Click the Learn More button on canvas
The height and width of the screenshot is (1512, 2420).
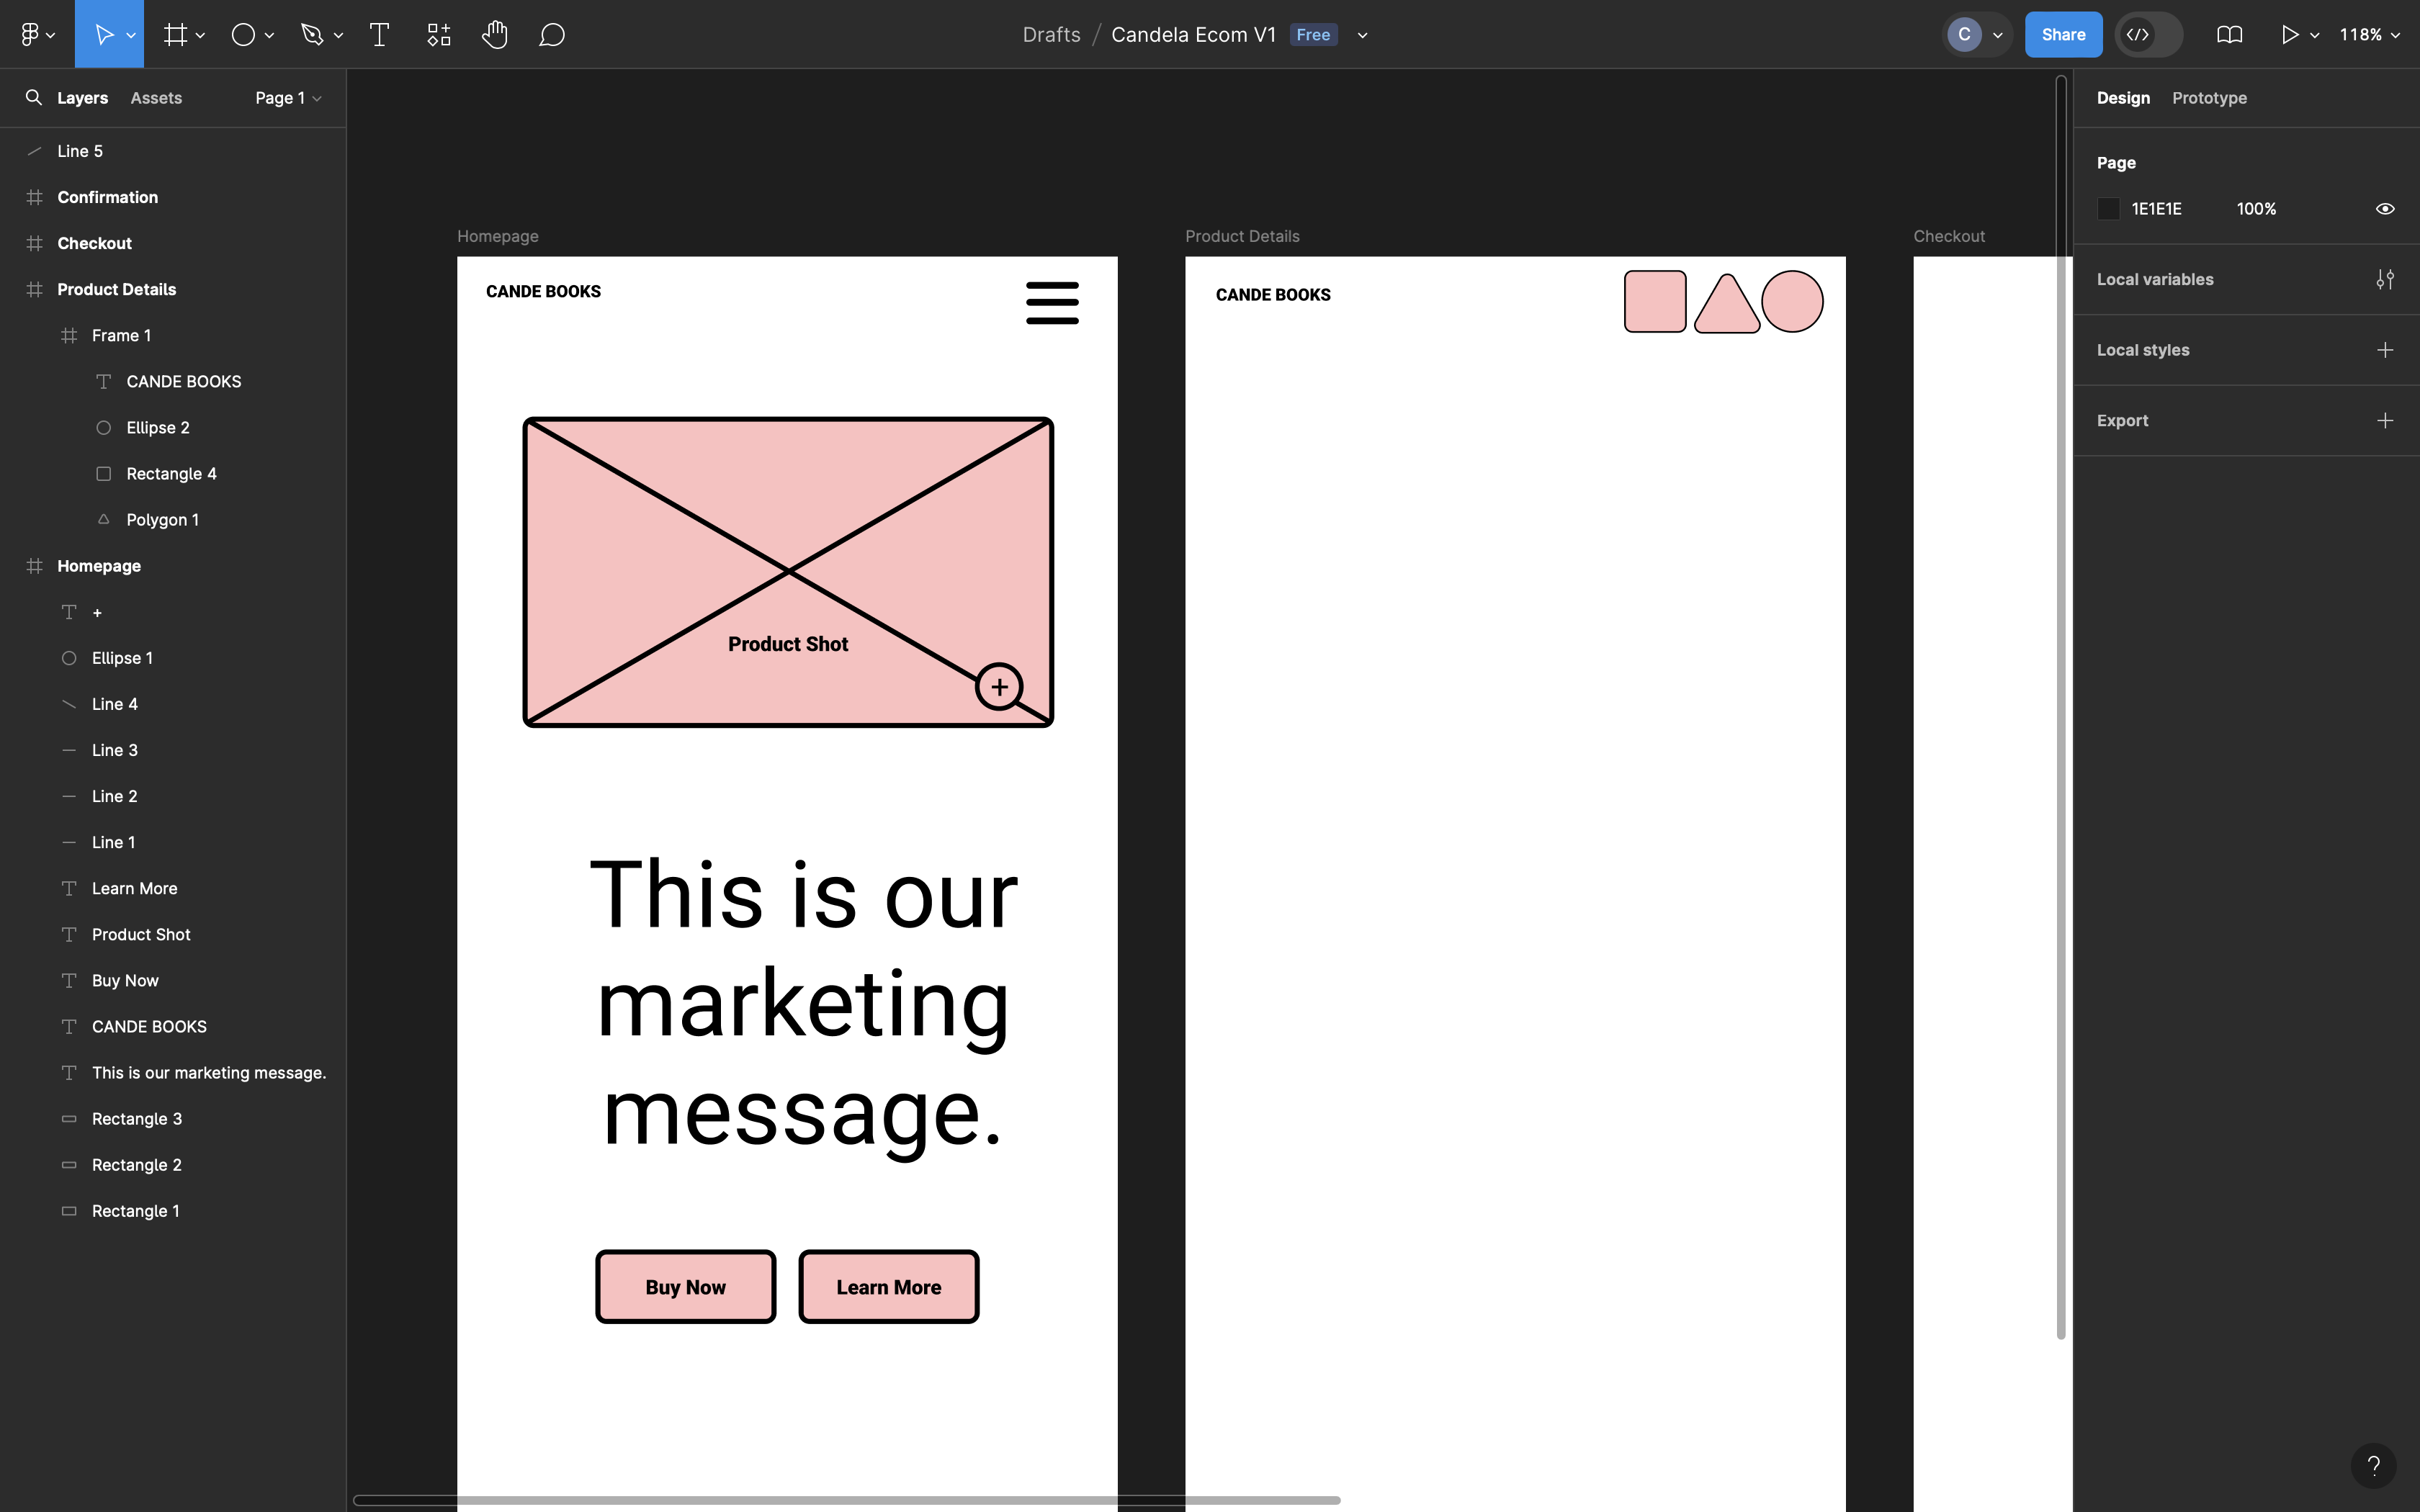888,1286
